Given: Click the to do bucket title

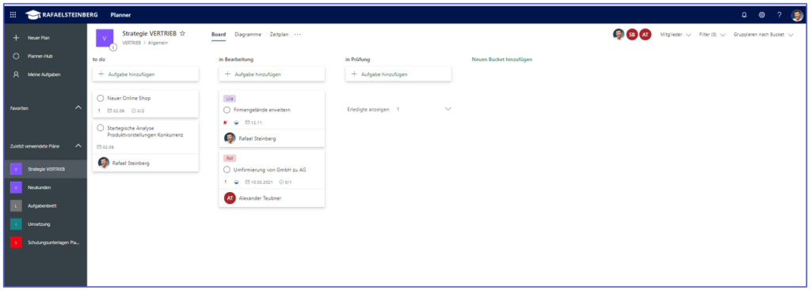Looking at the screenshot, I should click(x=98, y=59).
